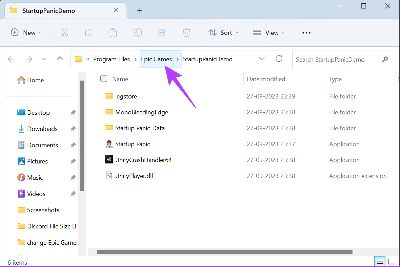
Task: Tick the select-all checkbox beside Name
Action: (x=104, y=79)
